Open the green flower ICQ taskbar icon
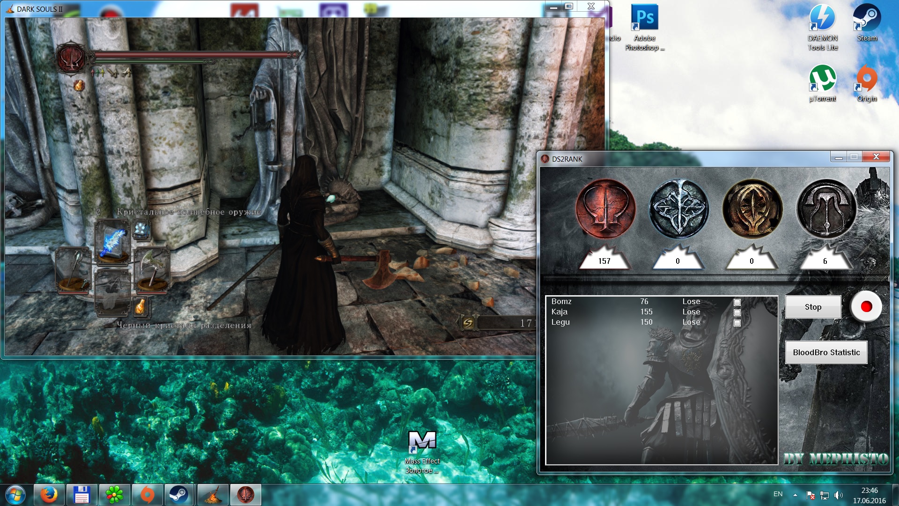The height and width of the screenshot is (506, 899). [114, 495]
